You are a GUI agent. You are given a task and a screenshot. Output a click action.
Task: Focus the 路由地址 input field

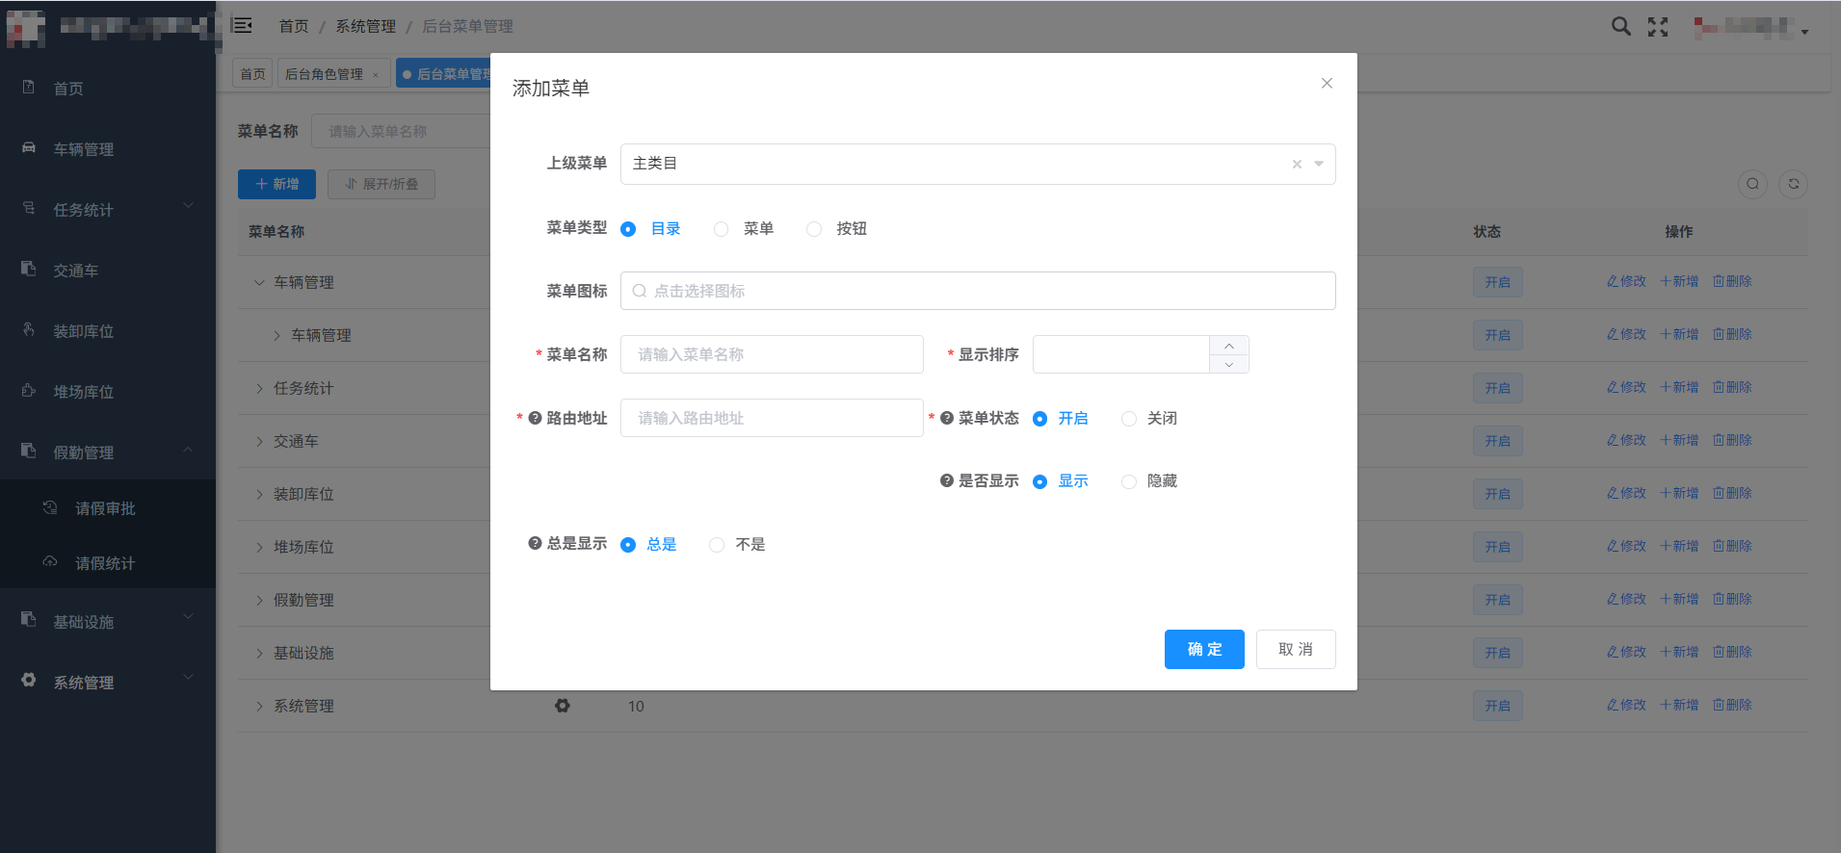point(772,418)
